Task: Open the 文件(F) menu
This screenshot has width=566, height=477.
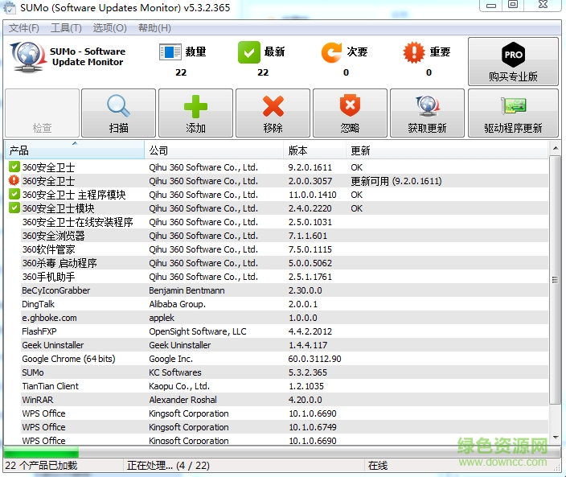Action: [x=24, y=28]
